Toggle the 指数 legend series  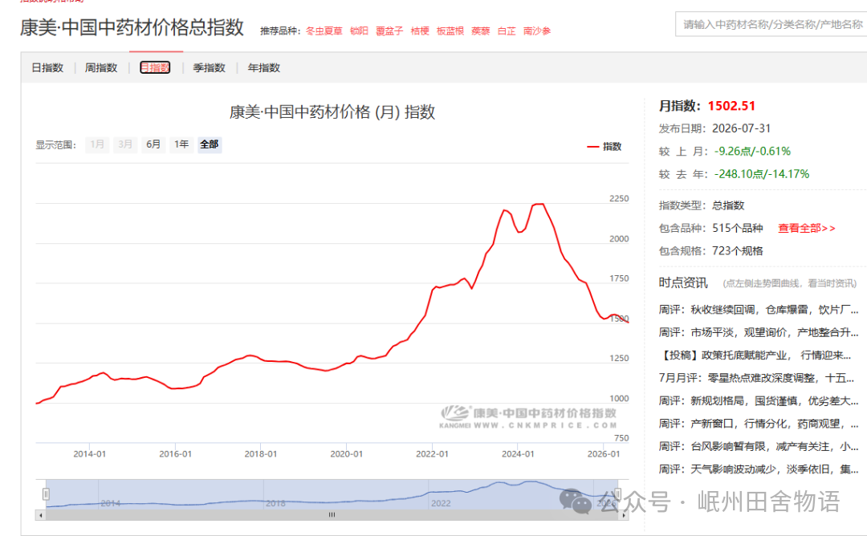(604, 146)
